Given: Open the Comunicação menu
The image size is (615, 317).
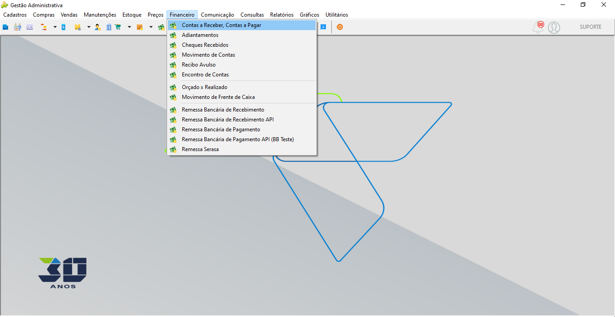Looking at the screenshot, I should pyautogui.click(x=217, y=15).
